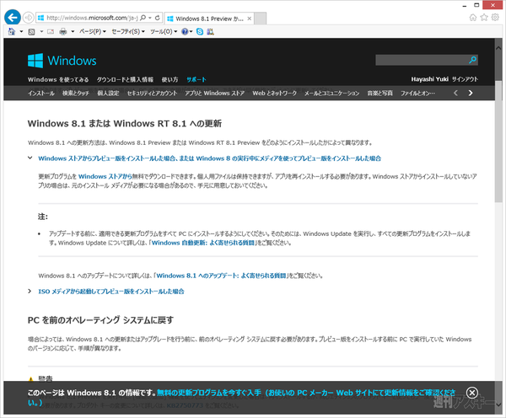
Task: Open the ページ(P) menu
Action: click(x=92, y=32)
